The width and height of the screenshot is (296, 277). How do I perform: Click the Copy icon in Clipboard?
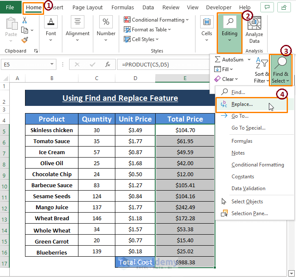pyautogui.click(x=25, y=30)
